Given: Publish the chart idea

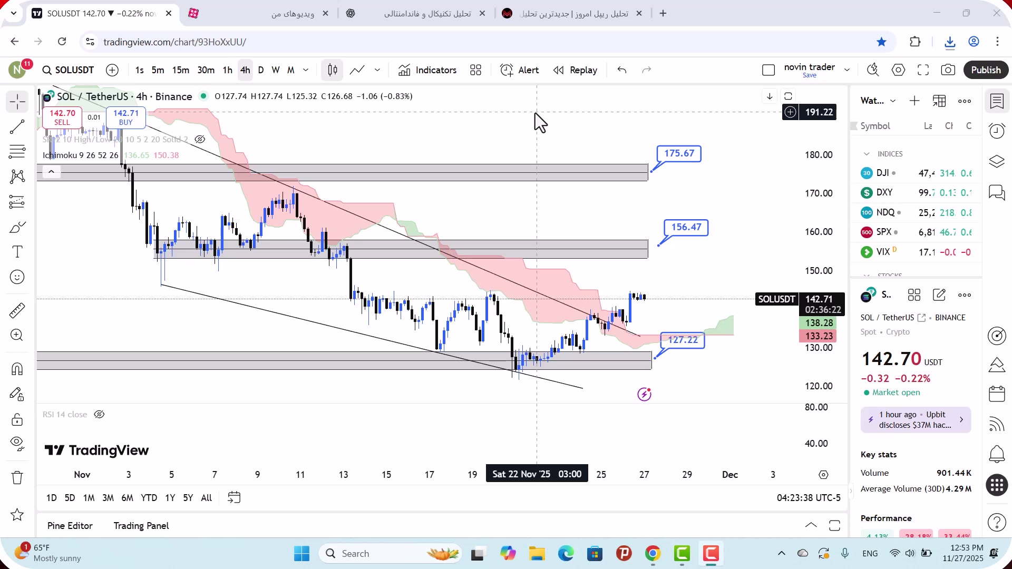Looking at the screenshot, I should [x=986, y=70].
